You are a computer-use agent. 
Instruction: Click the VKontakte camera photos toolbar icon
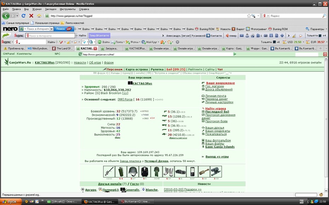pyautogui.click(x=266, y=36)
